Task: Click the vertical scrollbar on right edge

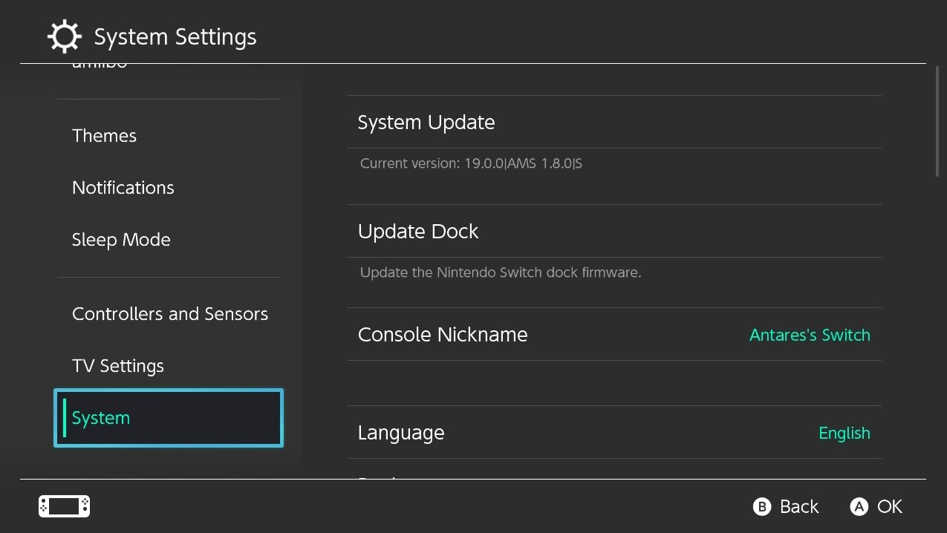Action: pyautogui.click(x=937, y=122)
